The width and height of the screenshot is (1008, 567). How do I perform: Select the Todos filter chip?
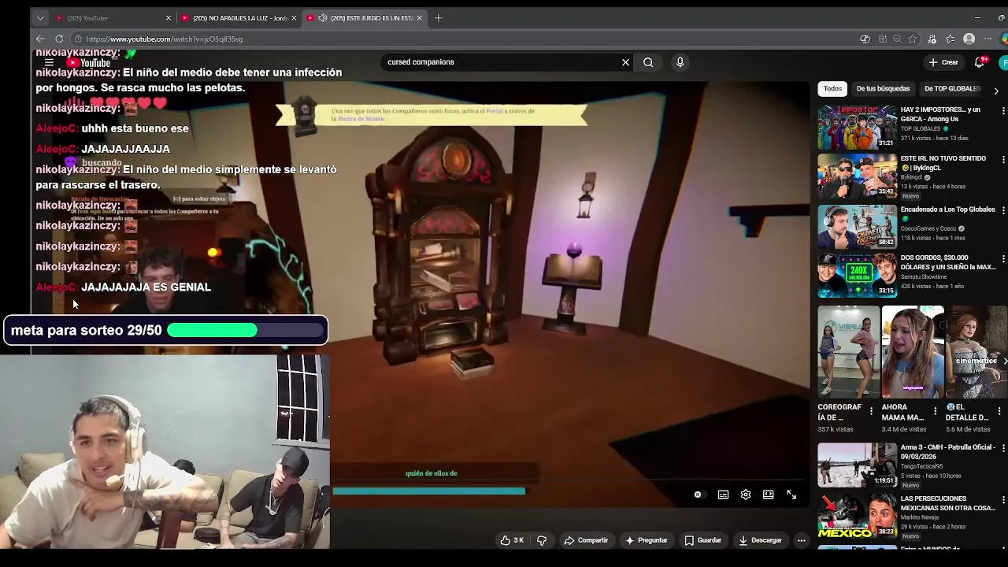[x=832, y=89]
